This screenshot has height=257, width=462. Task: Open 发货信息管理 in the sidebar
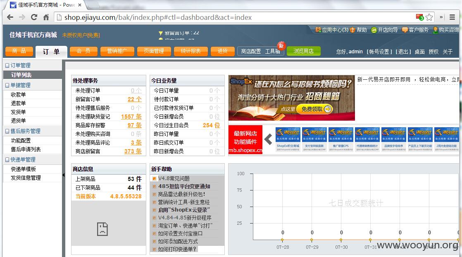[x=26, y=178]
